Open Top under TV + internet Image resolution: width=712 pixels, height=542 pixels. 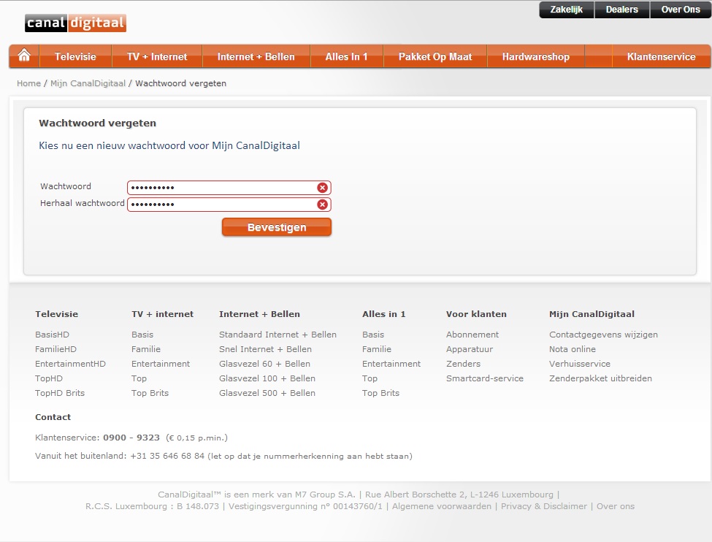(x=139, y=378)
